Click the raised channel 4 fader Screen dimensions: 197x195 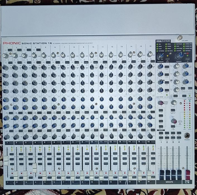(x=35, y=168)
